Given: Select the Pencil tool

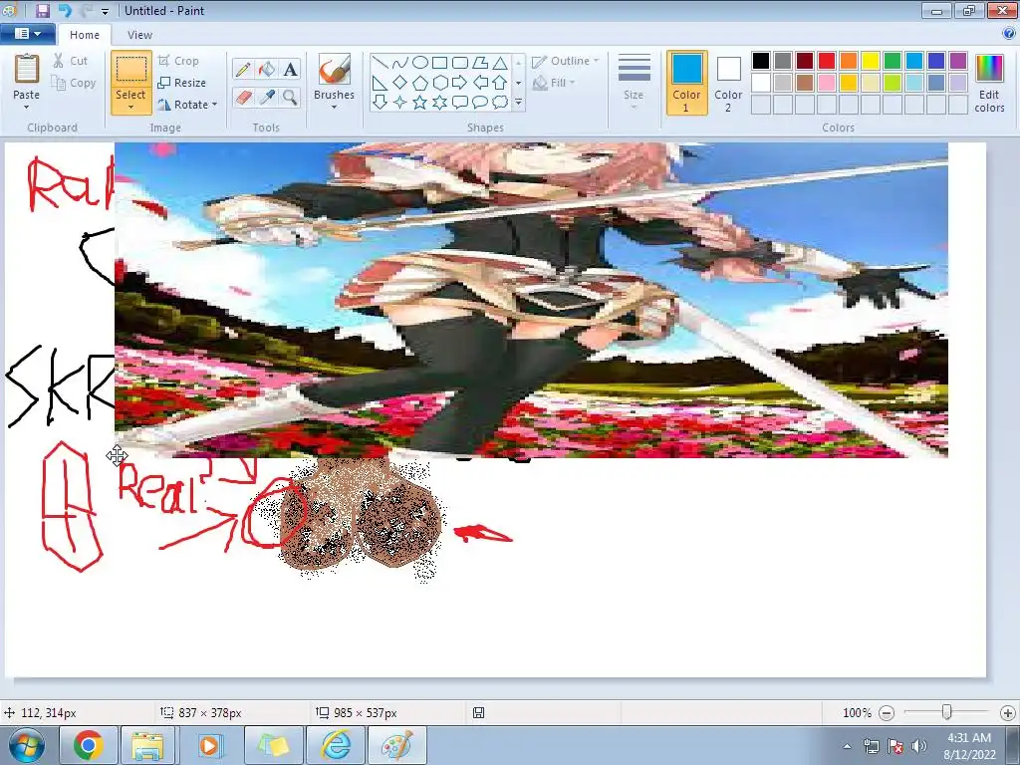Looking at the screenshot, I should point(243,69).
